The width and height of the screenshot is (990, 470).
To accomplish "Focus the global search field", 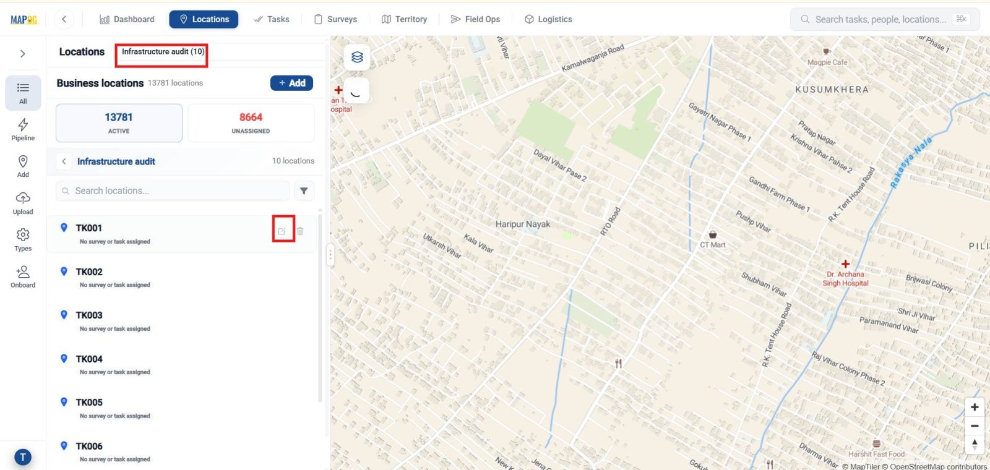I will [x=885, y=19].
